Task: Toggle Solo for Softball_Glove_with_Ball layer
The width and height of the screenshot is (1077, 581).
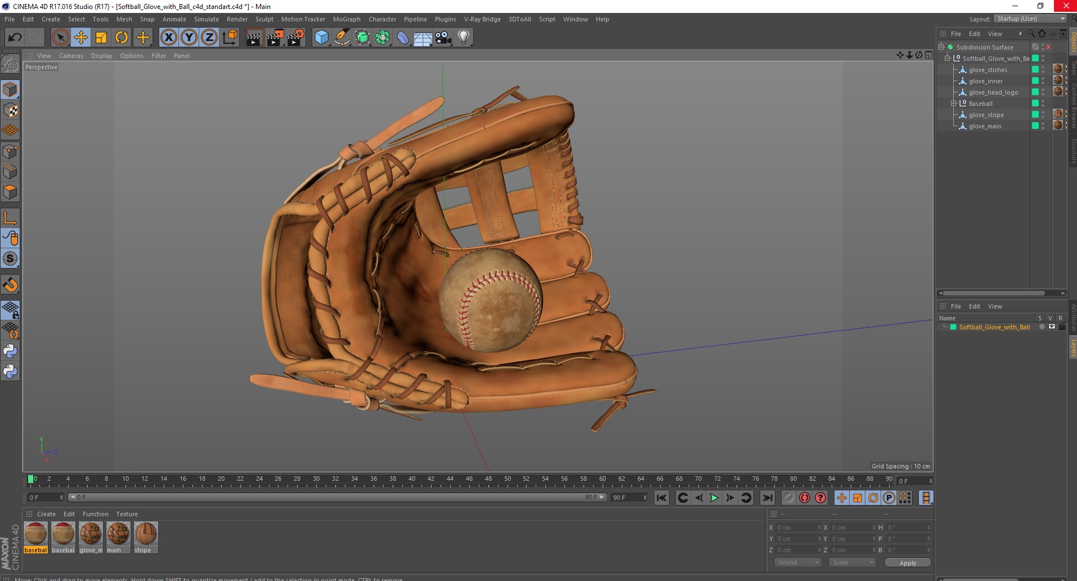Action: [1042, 327]
